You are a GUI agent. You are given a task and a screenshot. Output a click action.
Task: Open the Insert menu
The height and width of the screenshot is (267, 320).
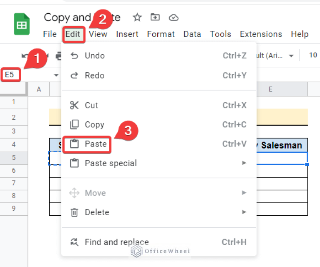coord(127,34)
